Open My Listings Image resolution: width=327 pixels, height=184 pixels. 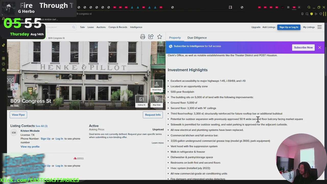tap(309, 27)
